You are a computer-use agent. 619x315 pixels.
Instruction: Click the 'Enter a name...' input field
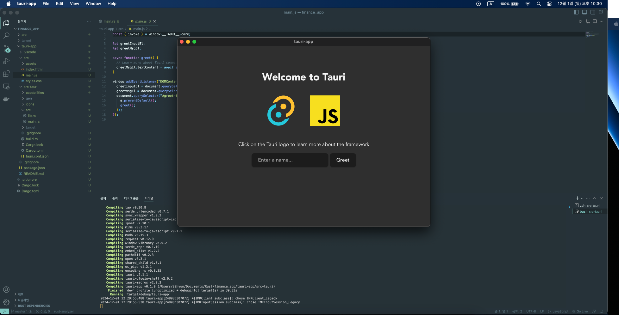[290, 160]
